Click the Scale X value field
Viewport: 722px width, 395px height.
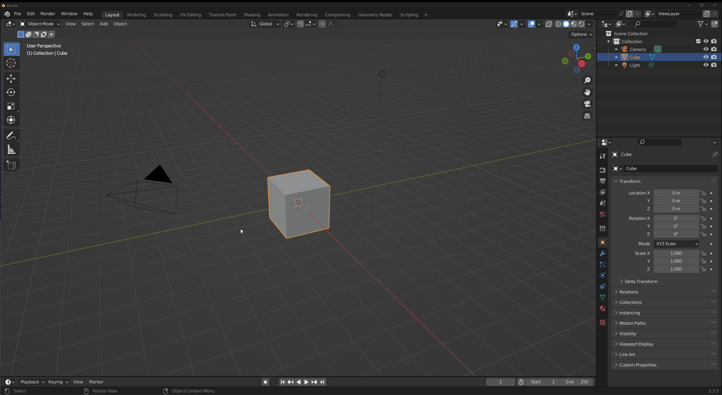click(x=676, y=253)
